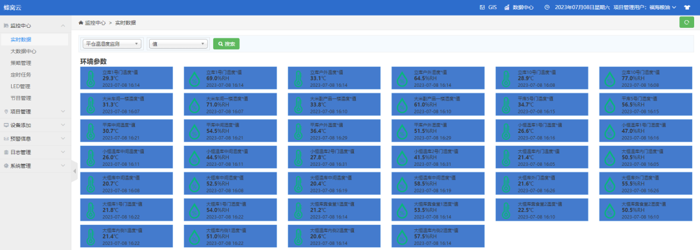Select 定时任务 in the sidebar
The width and height of the screenshot is (700, 250).
21,74
